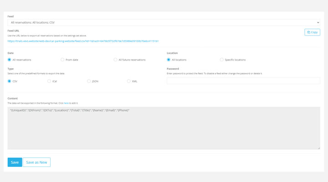The height and width of the screenshot is (182, 328).
Task: Click the Copy button for feed URL
Action: pyautogui.click(x=312, y=32)
